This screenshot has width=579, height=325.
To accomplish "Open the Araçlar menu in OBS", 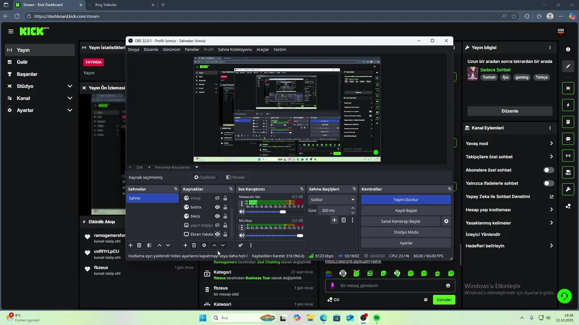I will pos(263,50).
